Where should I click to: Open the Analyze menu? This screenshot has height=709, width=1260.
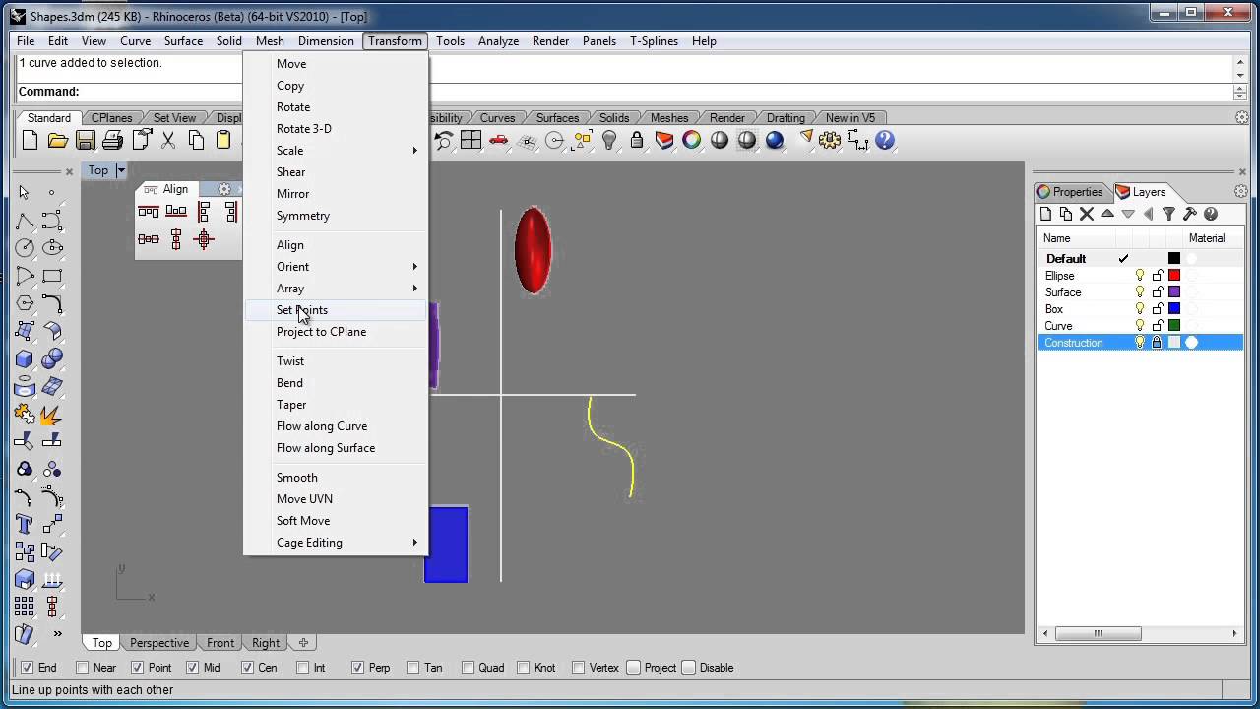[498, 41]
